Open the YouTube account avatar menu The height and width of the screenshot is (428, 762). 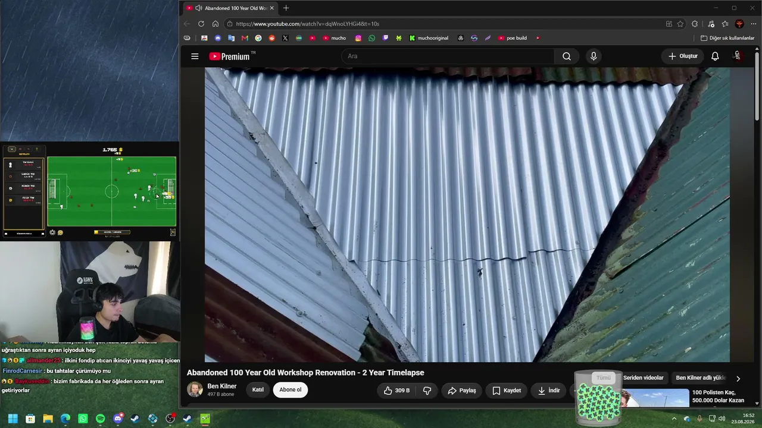tap(737, 56)
